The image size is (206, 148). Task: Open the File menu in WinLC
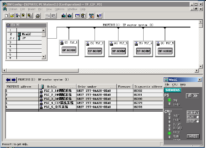point(167,85)
